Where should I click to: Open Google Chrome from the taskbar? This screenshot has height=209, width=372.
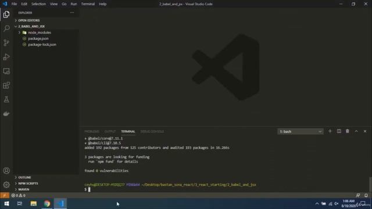pyautogui.click(x=47, y=204)
